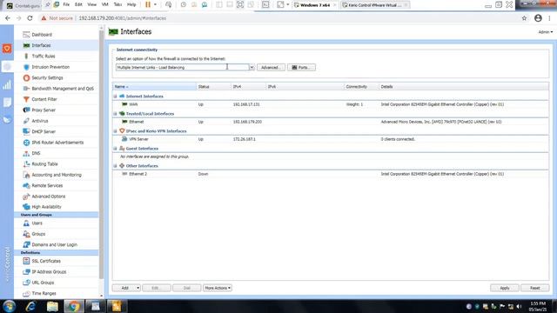Click the browser address bar URL
Screen dimensions: 557x313
coord(122,18)
